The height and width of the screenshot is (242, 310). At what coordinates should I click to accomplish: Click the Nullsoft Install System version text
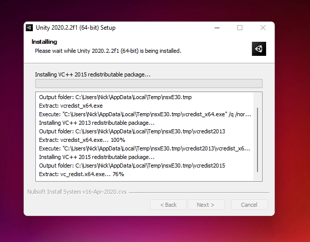[77, 192]
